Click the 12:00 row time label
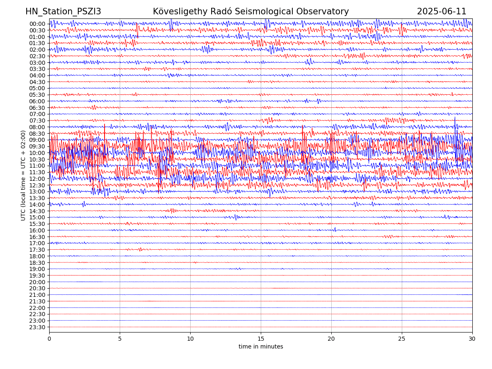The image size is (492, 369). pyautogui.click(x=37, y=179)
